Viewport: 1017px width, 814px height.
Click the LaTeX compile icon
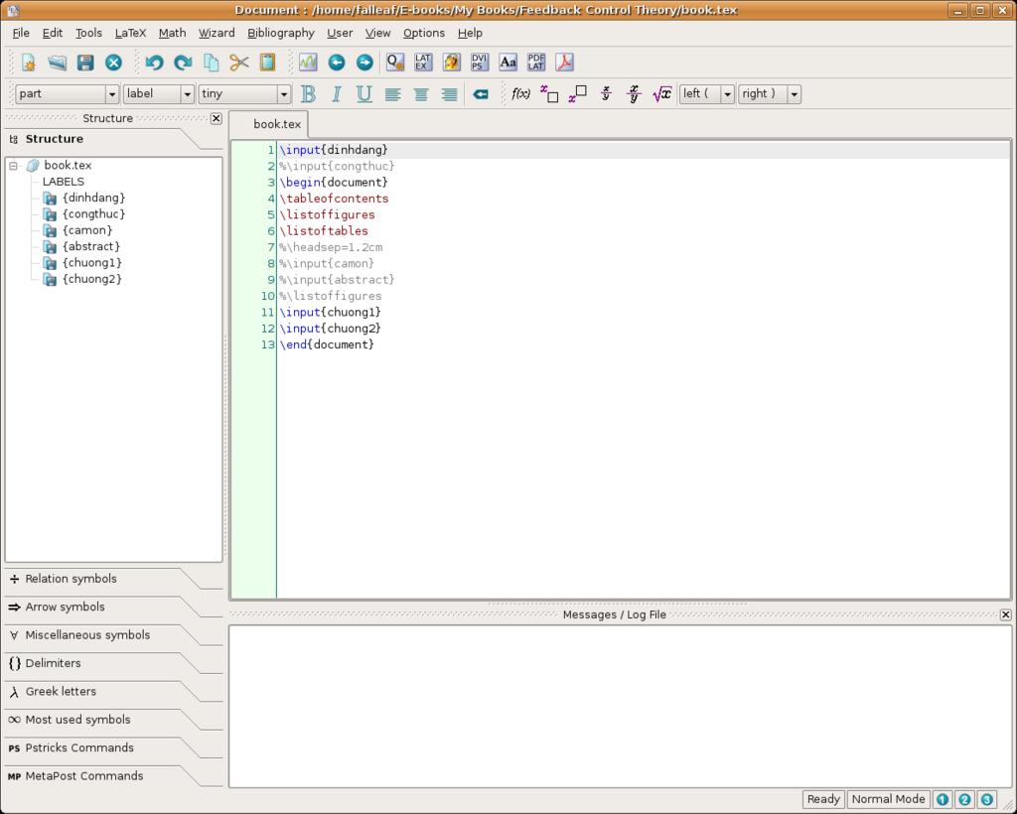tap(423, 63)
